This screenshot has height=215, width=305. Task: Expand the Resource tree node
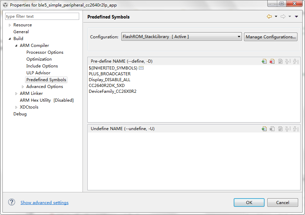(10, 25)
